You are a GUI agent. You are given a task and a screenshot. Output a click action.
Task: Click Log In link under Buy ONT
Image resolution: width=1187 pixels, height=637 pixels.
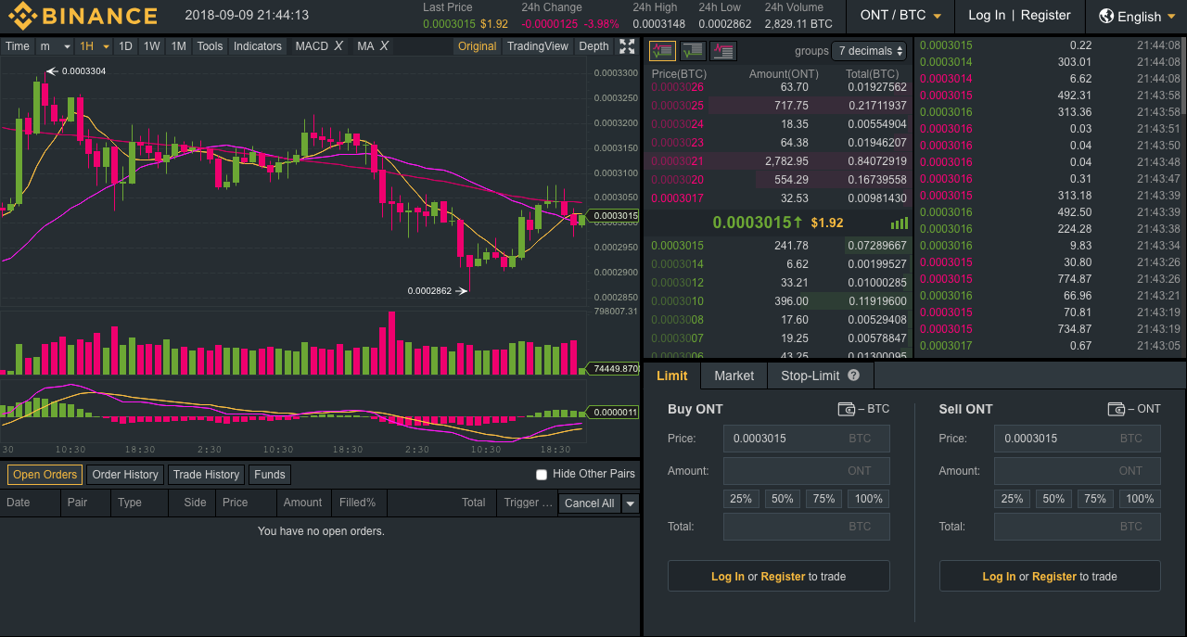click(x=728, y=577)
